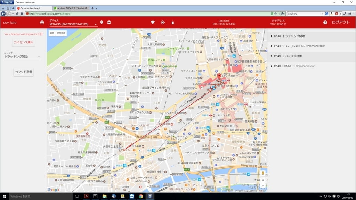Image resolution: width=356 pixels, height=200 pixels.
Task: Open the new tab plus button
Action: pyautogui.click(x=92, y=8)
